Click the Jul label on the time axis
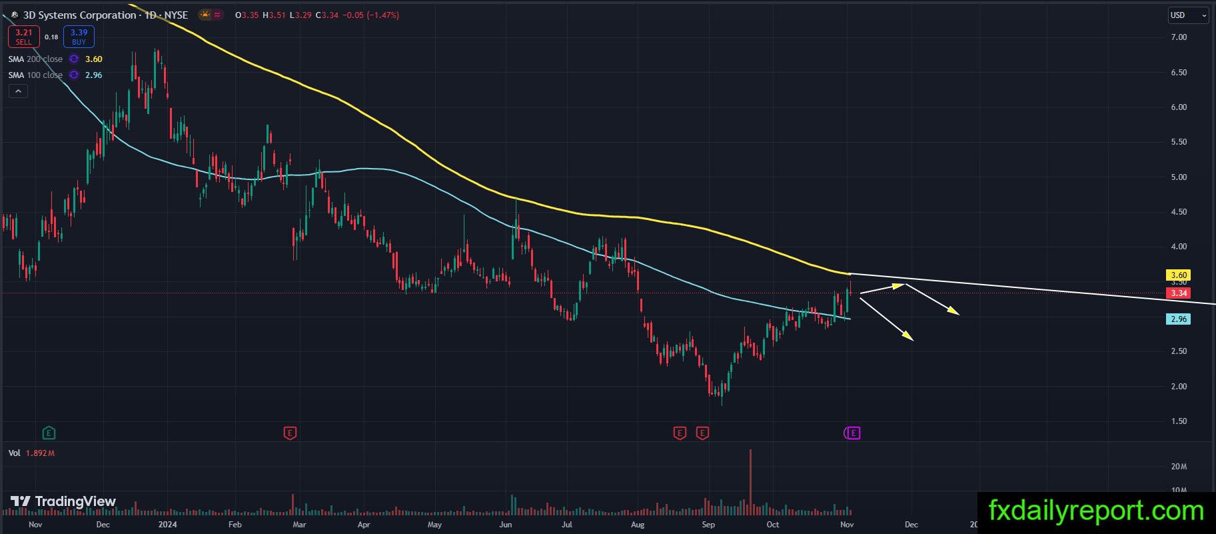The height and width of the screenshot is (534, 1216). pos(566,525)
